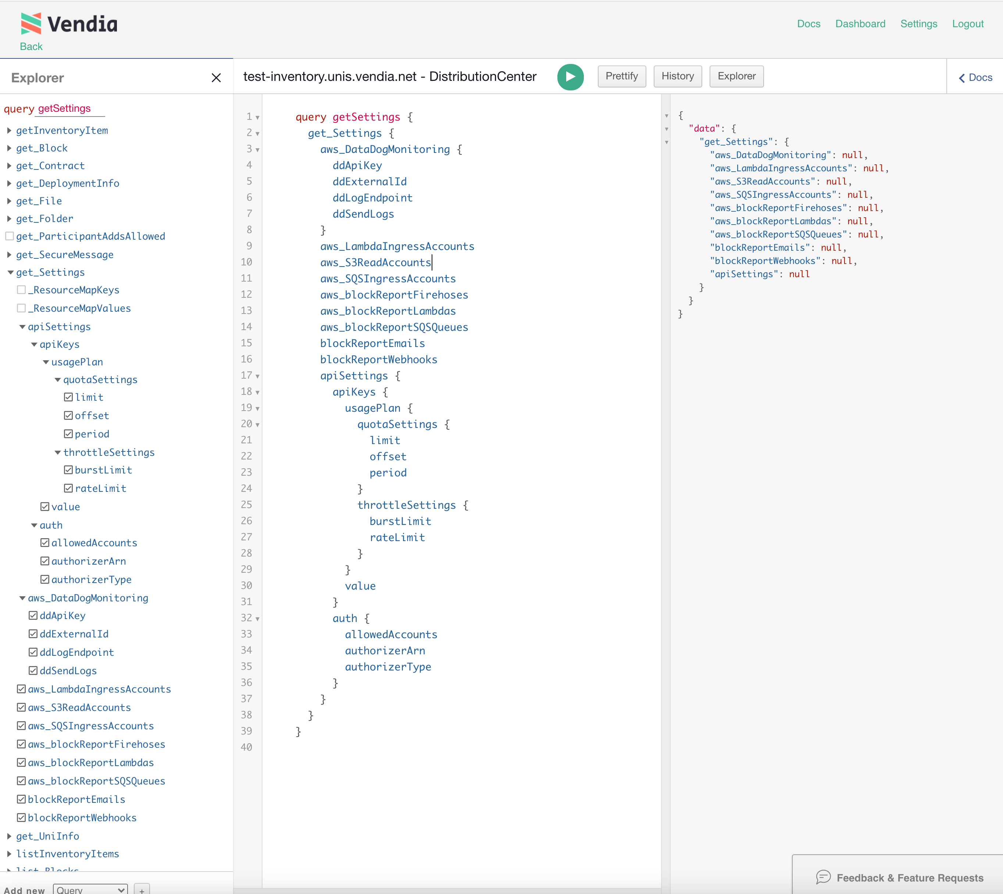The width and height of the screenshot is (1003, 894).
Task: Click the aws_S3ReadAccounts line in editor
Action: tap(375, 262)
